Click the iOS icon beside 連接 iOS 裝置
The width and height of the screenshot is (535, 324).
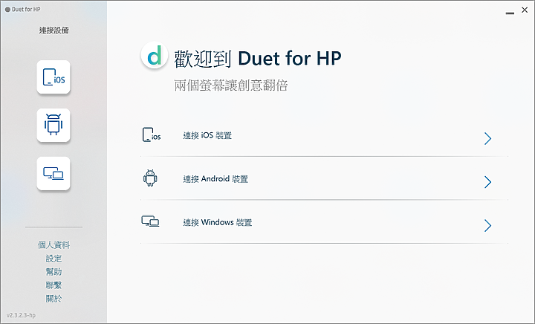pyautogui.click(x=152, y=135)
